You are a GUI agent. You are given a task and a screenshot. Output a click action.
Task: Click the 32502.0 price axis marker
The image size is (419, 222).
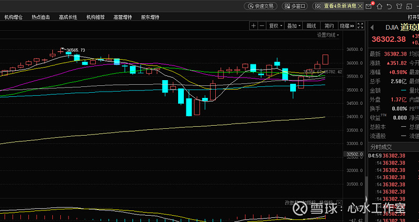[x=354, y=154]
